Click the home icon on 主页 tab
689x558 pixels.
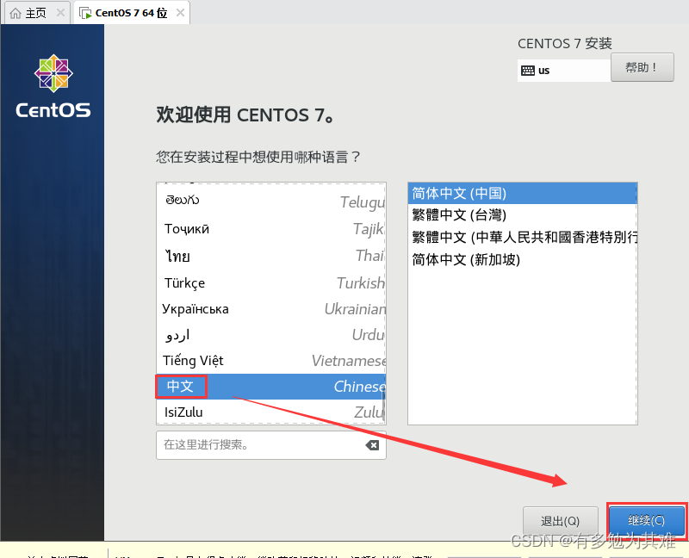point(16,13)
